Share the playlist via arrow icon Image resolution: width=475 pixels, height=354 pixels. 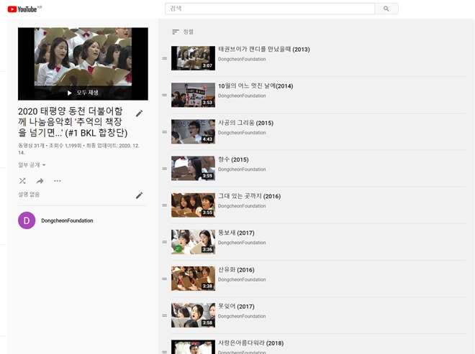(x=40, y=181)
